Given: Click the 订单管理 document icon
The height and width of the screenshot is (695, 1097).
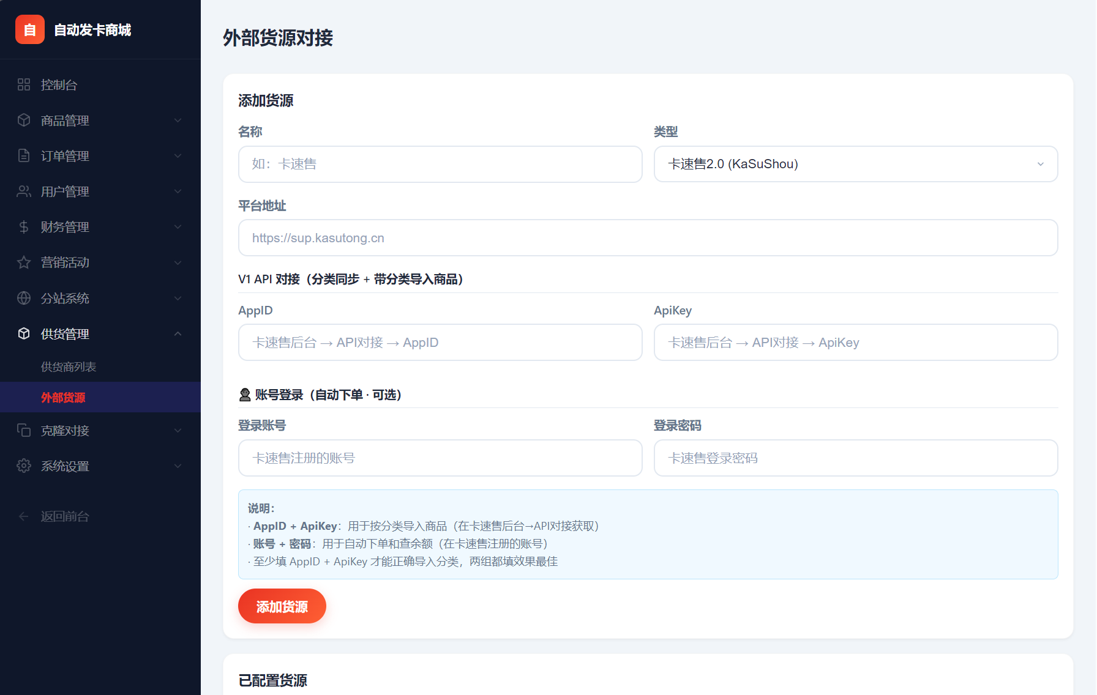Looking at the screenshot, I should click(24, 156).
